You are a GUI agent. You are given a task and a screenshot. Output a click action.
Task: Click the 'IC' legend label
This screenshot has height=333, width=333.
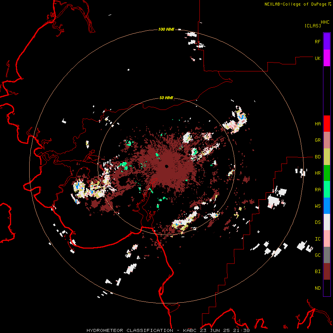click(x=317, y=239)
